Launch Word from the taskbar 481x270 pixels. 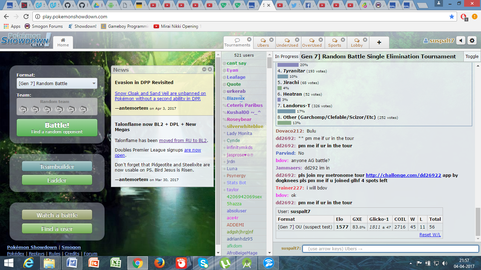tap(72, 263)
